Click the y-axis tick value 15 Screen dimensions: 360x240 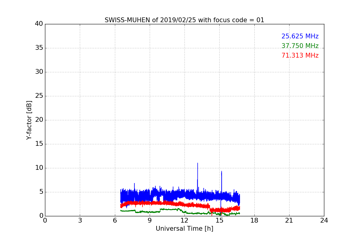point(39,144)
